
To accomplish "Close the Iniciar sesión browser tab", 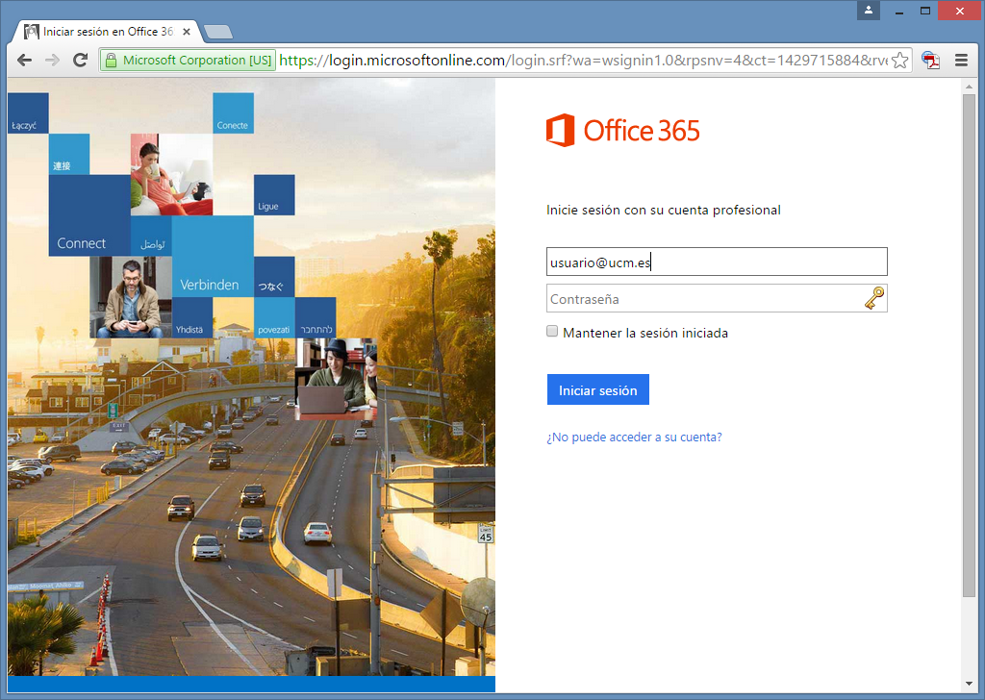I will (187, 32).
